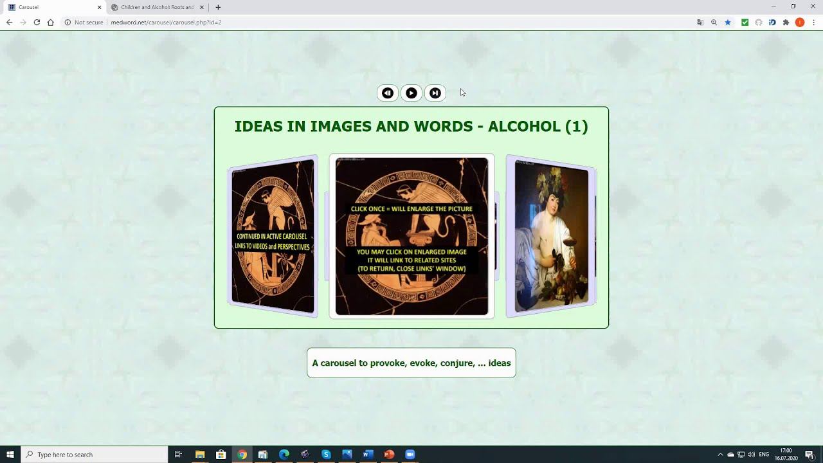Image resolution: width=823 pixels, height=463 pixels.
Task: Open the green checkmark extension
Action: tap(745, 22)
